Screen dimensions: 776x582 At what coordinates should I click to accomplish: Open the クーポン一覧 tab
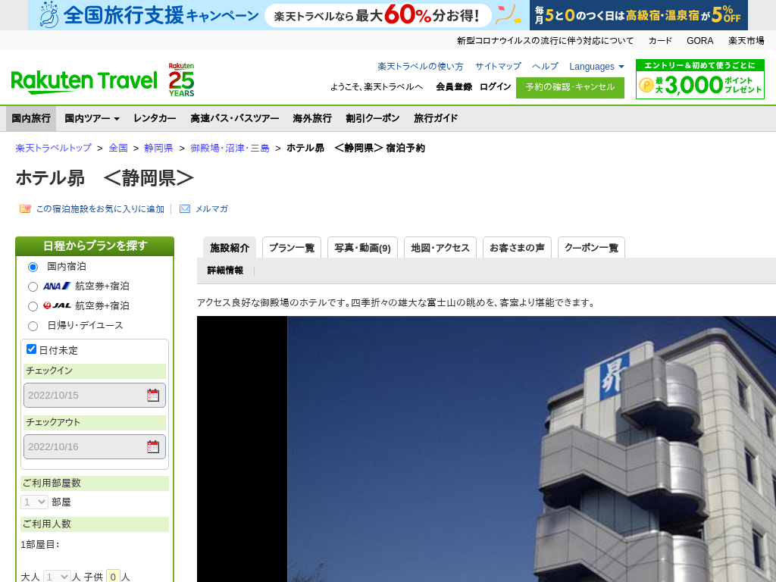point(591,248)
